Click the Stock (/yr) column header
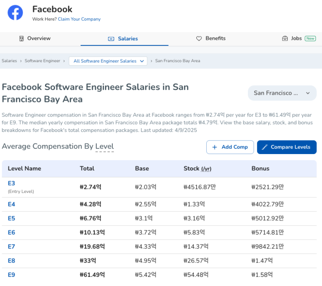Screen dimensions: 322x286 [x=197, y=168]
